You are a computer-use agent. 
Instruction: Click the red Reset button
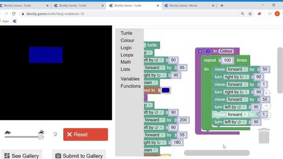coord(85,134)
